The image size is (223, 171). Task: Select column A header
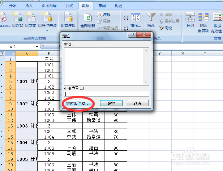pyautogui.click(x=27, y=54)
